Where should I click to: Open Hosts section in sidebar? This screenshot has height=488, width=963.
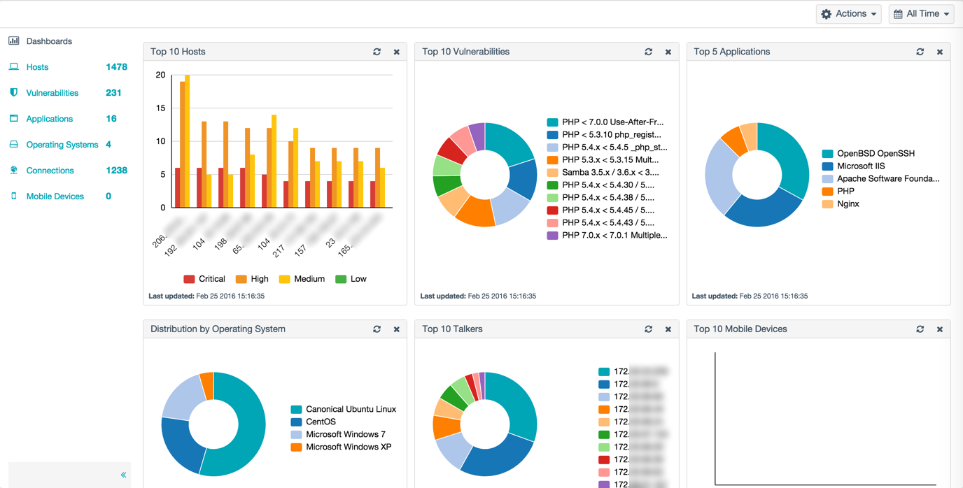click(37, 67)
